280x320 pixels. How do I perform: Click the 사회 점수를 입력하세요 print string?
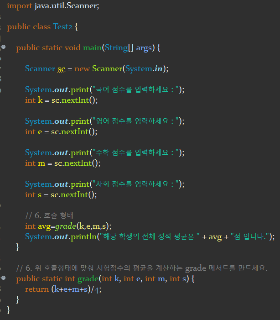(135, 184)
